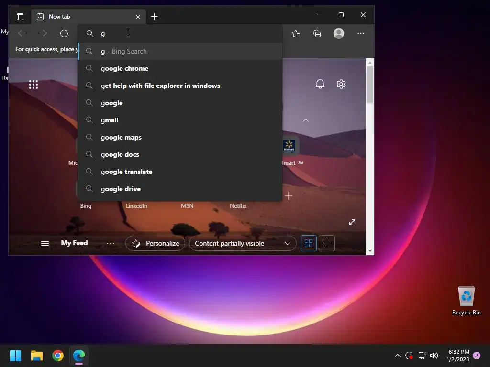Go forward with the forward arrow
The height and width of the screenshot is (367, 490).
[x=43, y=33]
